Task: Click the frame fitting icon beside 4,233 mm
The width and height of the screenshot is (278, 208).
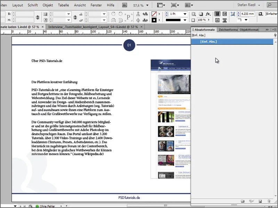Action: [x=233, y=14]
